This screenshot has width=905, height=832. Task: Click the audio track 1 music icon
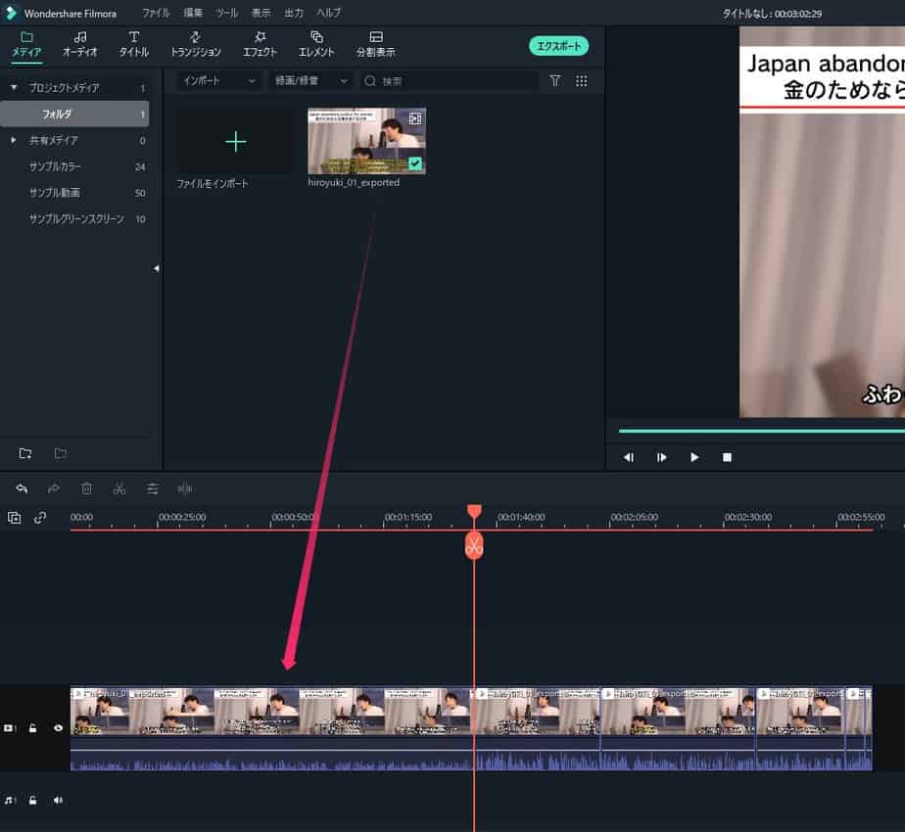9,801
